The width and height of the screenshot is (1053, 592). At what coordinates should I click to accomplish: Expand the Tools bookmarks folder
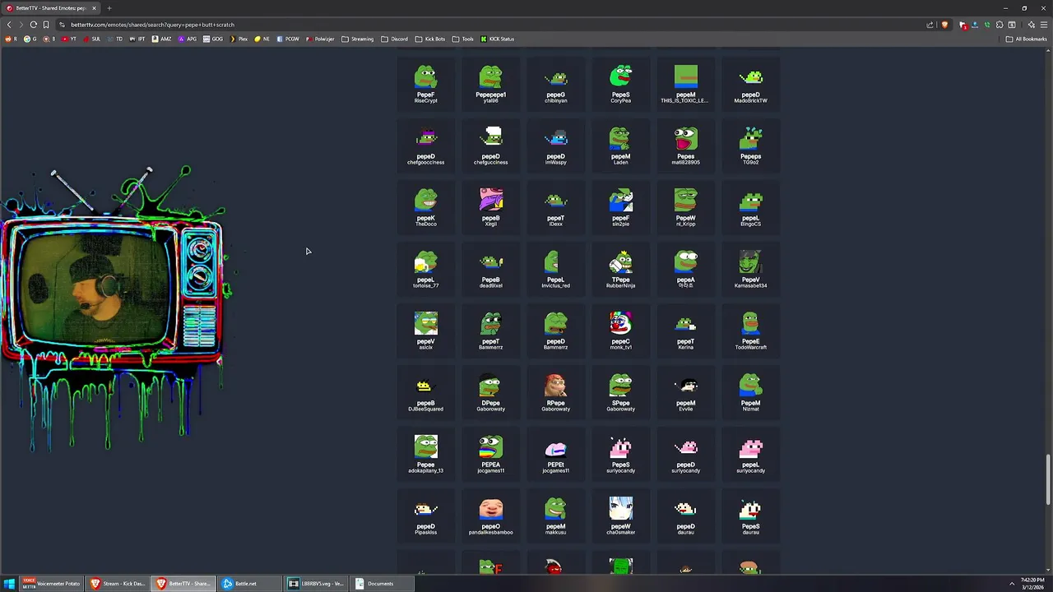pyautogui.click(x=463, y=39)
